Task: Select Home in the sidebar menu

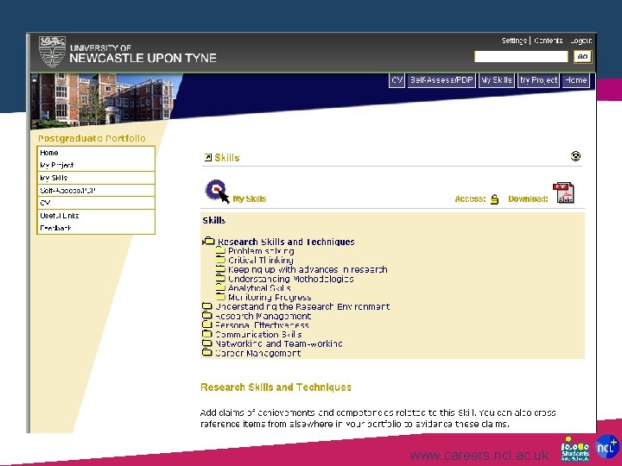Action: [x=96, y=153]
